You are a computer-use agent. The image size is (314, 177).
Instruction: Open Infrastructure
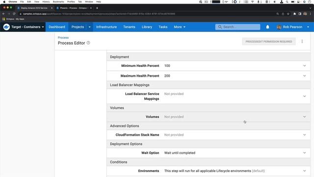[x=106, y=27]
